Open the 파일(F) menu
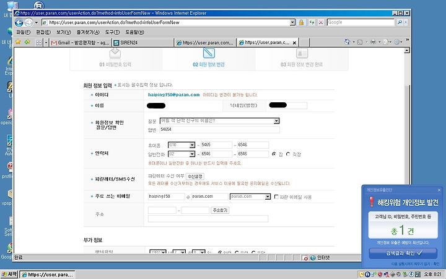Viewport: 446px width, 279px height. coord(24,32)
